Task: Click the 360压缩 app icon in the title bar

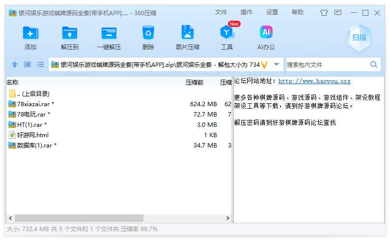Action: [12, 13]
